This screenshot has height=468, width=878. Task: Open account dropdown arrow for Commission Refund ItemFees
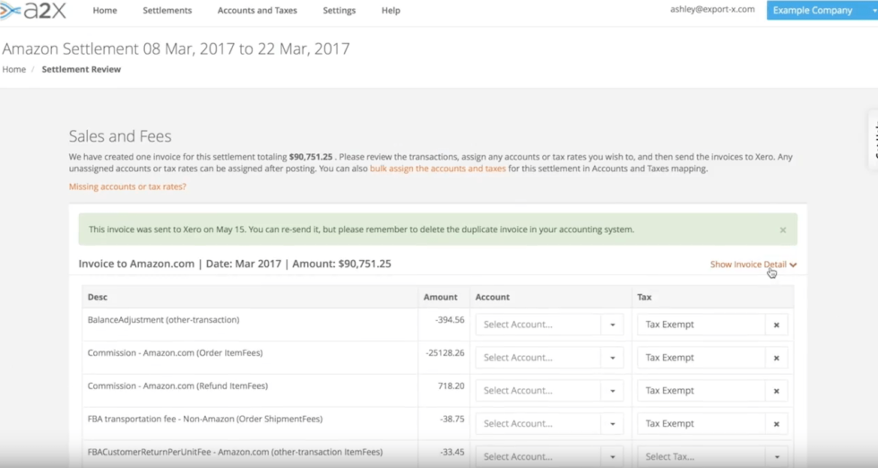tap(613, 391)
